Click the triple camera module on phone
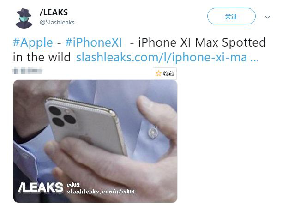The width and height of the screenshot is (282, 205). pyautogui.click(x=61, y=115)
